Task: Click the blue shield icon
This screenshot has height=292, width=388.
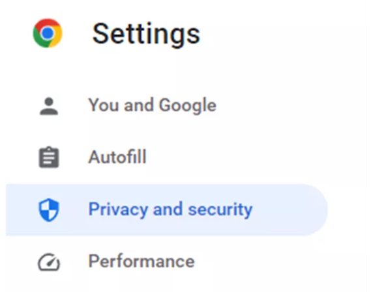Action: click(x=49, y=209)
